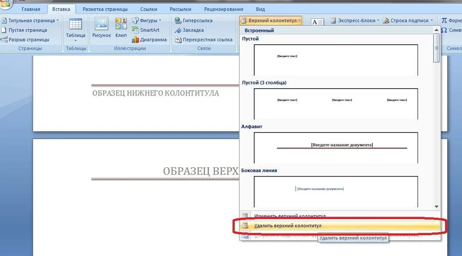Open the Экспресс-блоки dropdown
Viewport: 462px width, 256px height.
pyautogui.click(x=355, y=20)
